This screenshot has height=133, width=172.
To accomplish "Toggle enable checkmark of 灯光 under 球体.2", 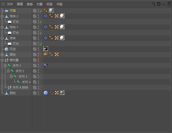I will (x=41, y=22).
